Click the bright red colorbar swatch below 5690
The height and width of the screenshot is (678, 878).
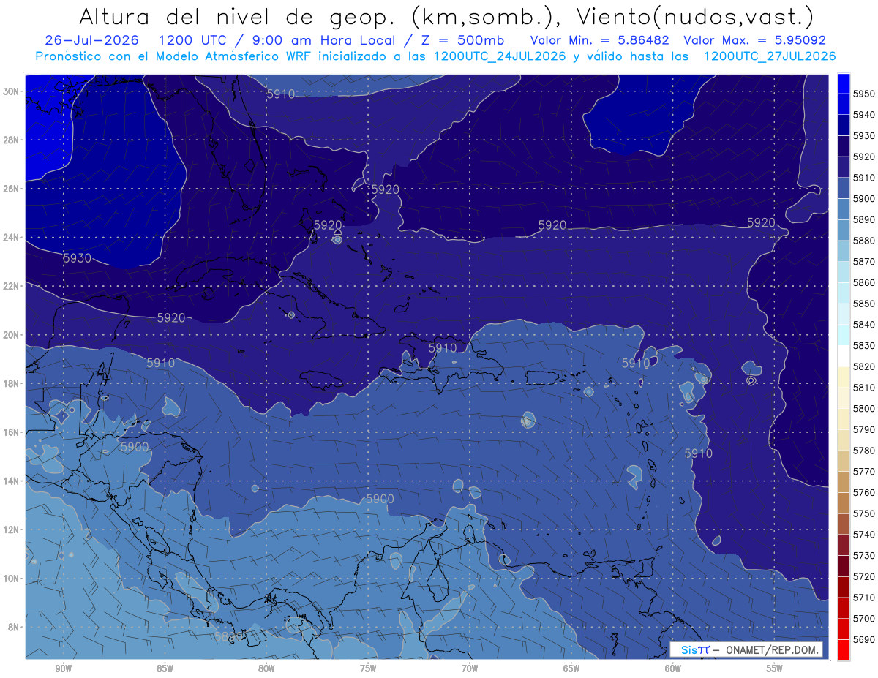coord(844,649)
